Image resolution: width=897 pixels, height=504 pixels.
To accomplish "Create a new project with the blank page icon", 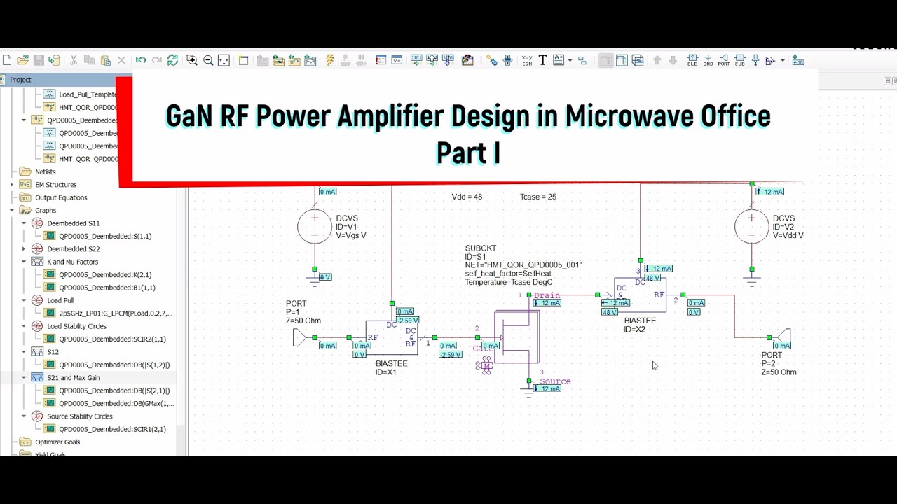I will 6,61.
